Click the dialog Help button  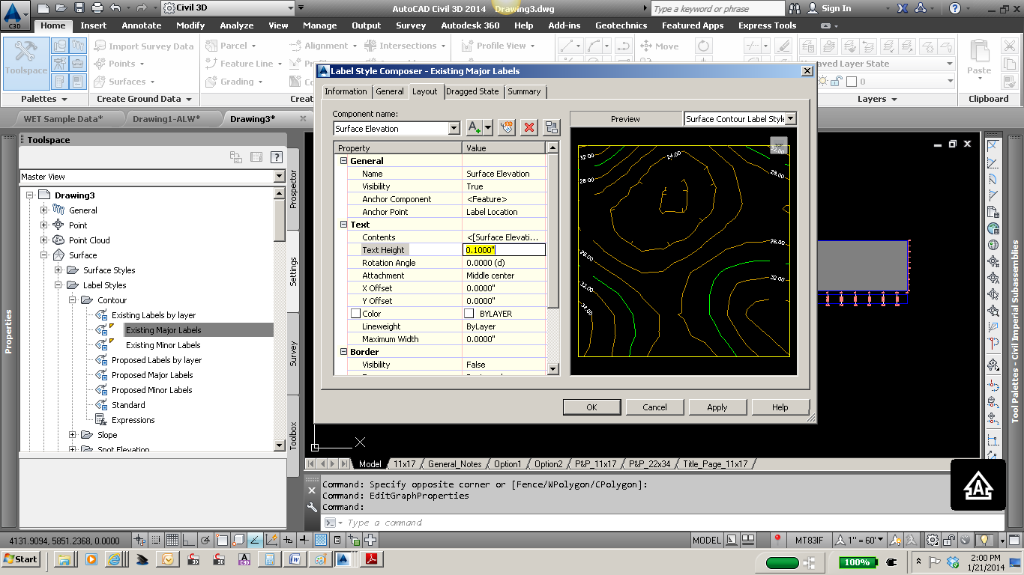coord(780,407)
